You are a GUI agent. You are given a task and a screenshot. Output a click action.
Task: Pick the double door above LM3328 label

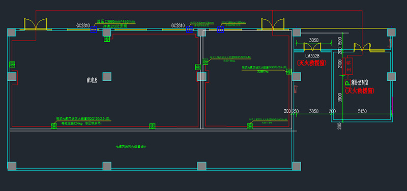tap(312, 46)
